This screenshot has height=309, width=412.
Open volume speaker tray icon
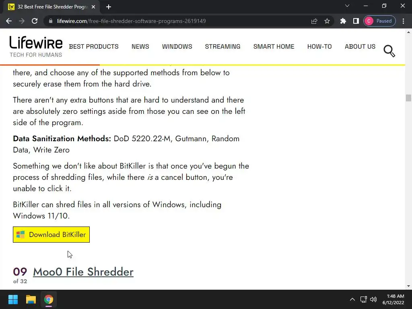(373, 299)
